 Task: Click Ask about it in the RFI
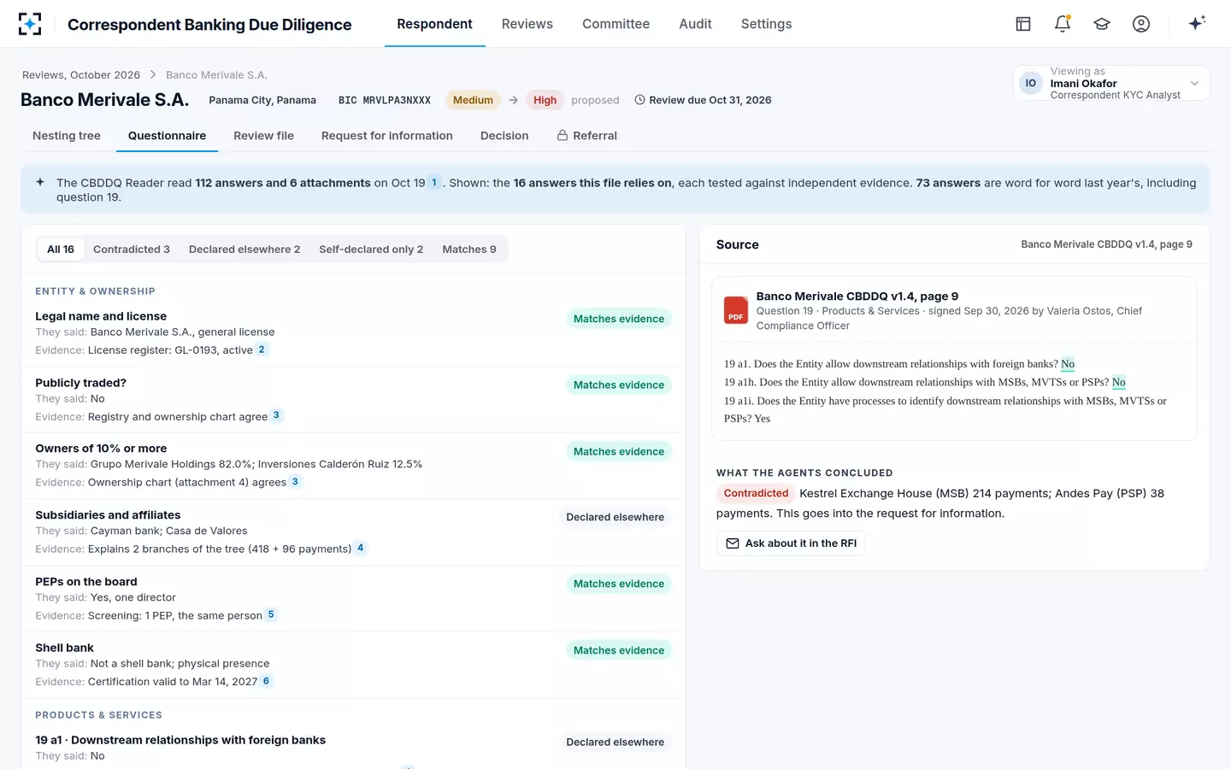pyautogui.click(x=791, y=543)
